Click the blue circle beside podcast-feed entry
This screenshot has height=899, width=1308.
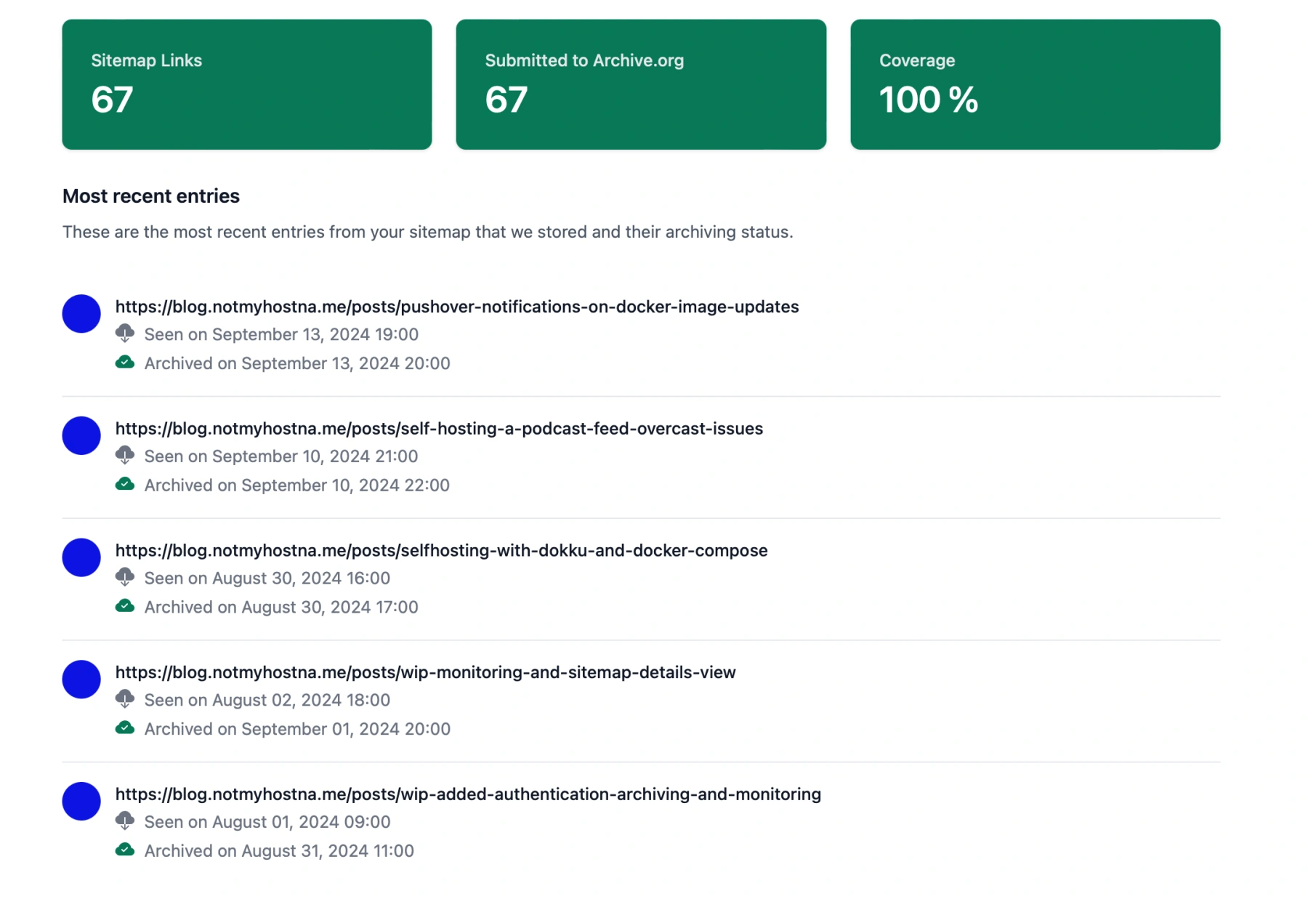pyautogui.click(x=81, y=436)
